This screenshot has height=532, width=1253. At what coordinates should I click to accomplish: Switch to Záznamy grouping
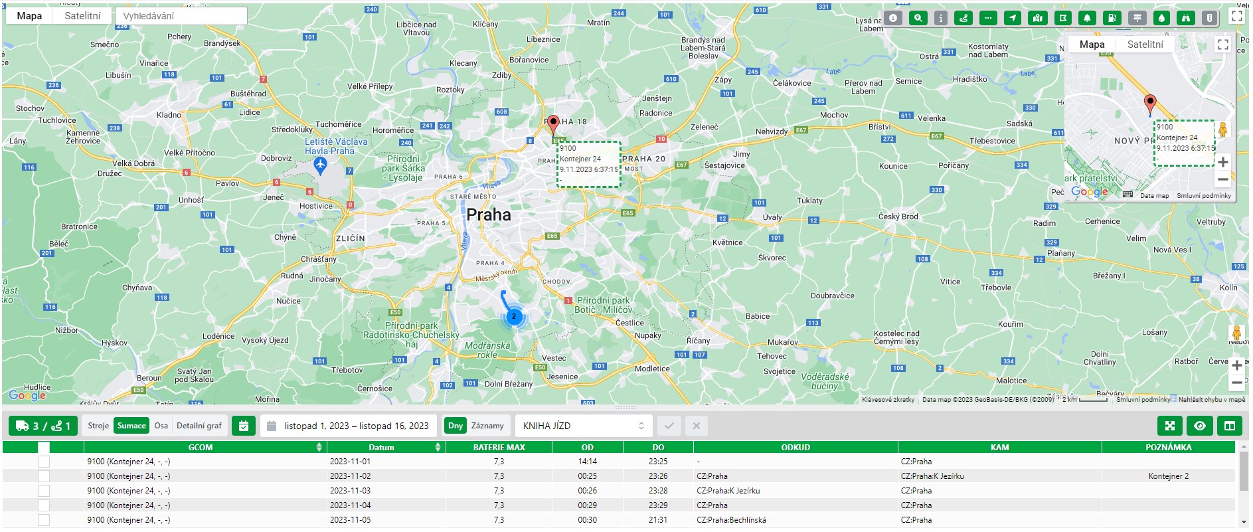coord(487,426)
